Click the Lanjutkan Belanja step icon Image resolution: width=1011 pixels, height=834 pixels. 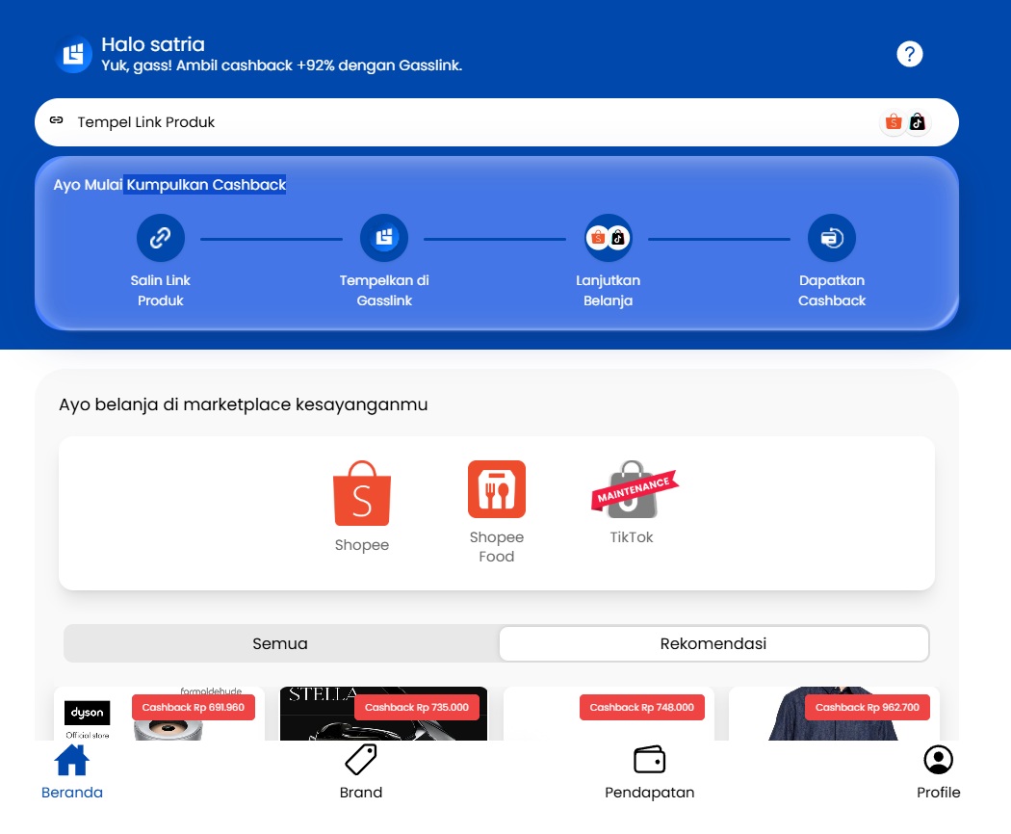[608, 238]
